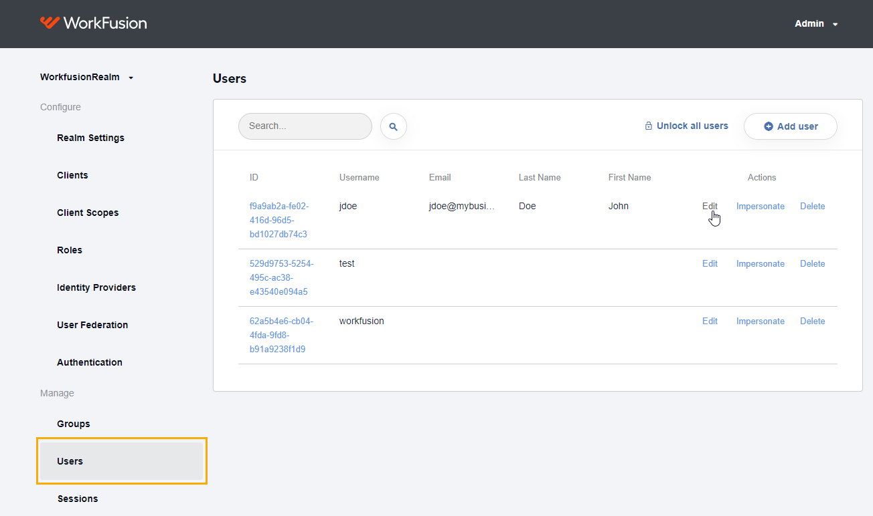Open Sessions page

pos(78,499)
